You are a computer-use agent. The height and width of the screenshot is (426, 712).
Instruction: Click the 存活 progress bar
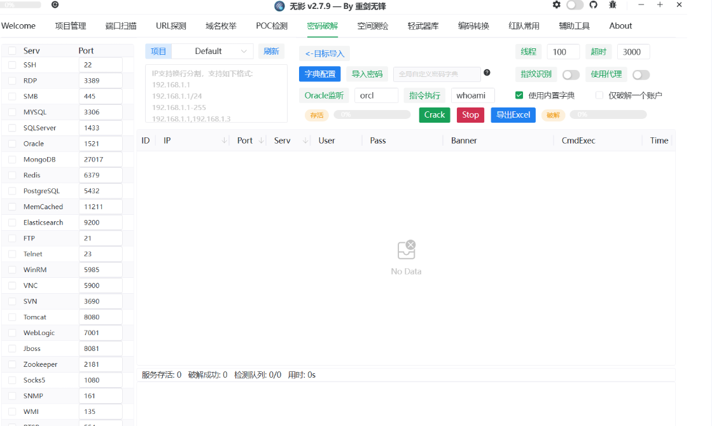click(x=372, y=115)
